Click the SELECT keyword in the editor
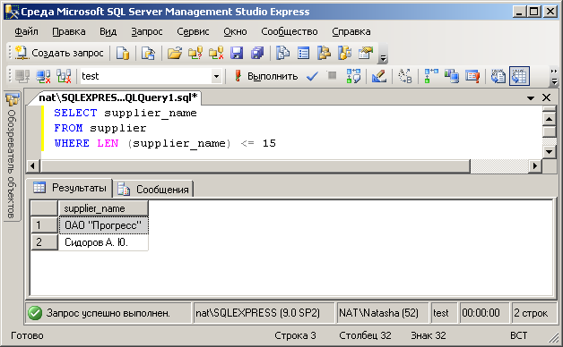Viewport: 563px width, 347px height. (x=75, y=113)
